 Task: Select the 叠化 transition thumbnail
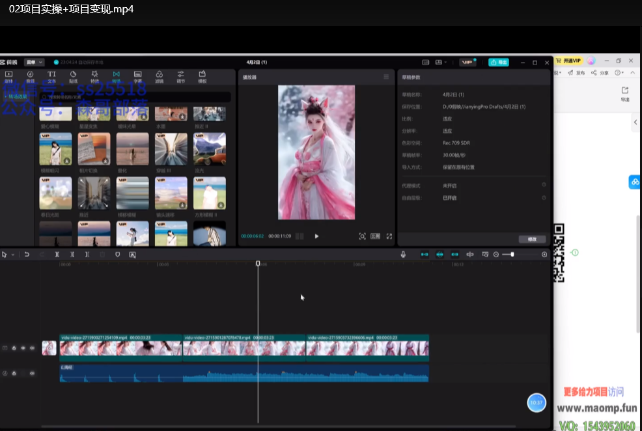(132, 148)
